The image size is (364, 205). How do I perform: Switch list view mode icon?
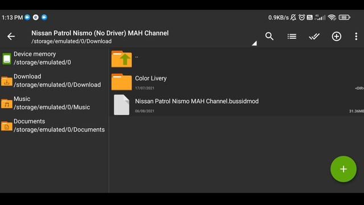[292, 36]
